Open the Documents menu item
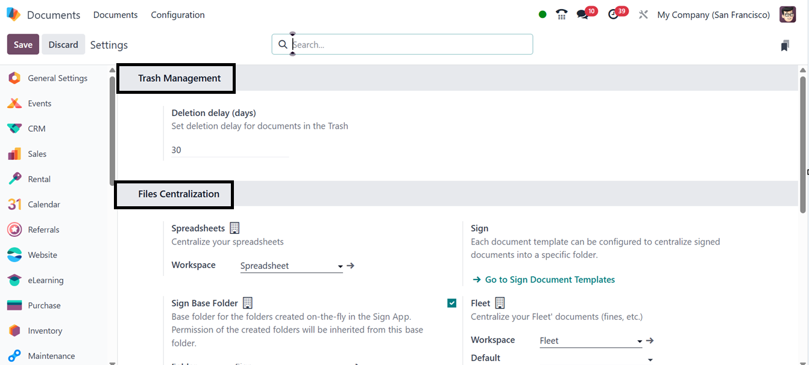 [x=116, y=15]
